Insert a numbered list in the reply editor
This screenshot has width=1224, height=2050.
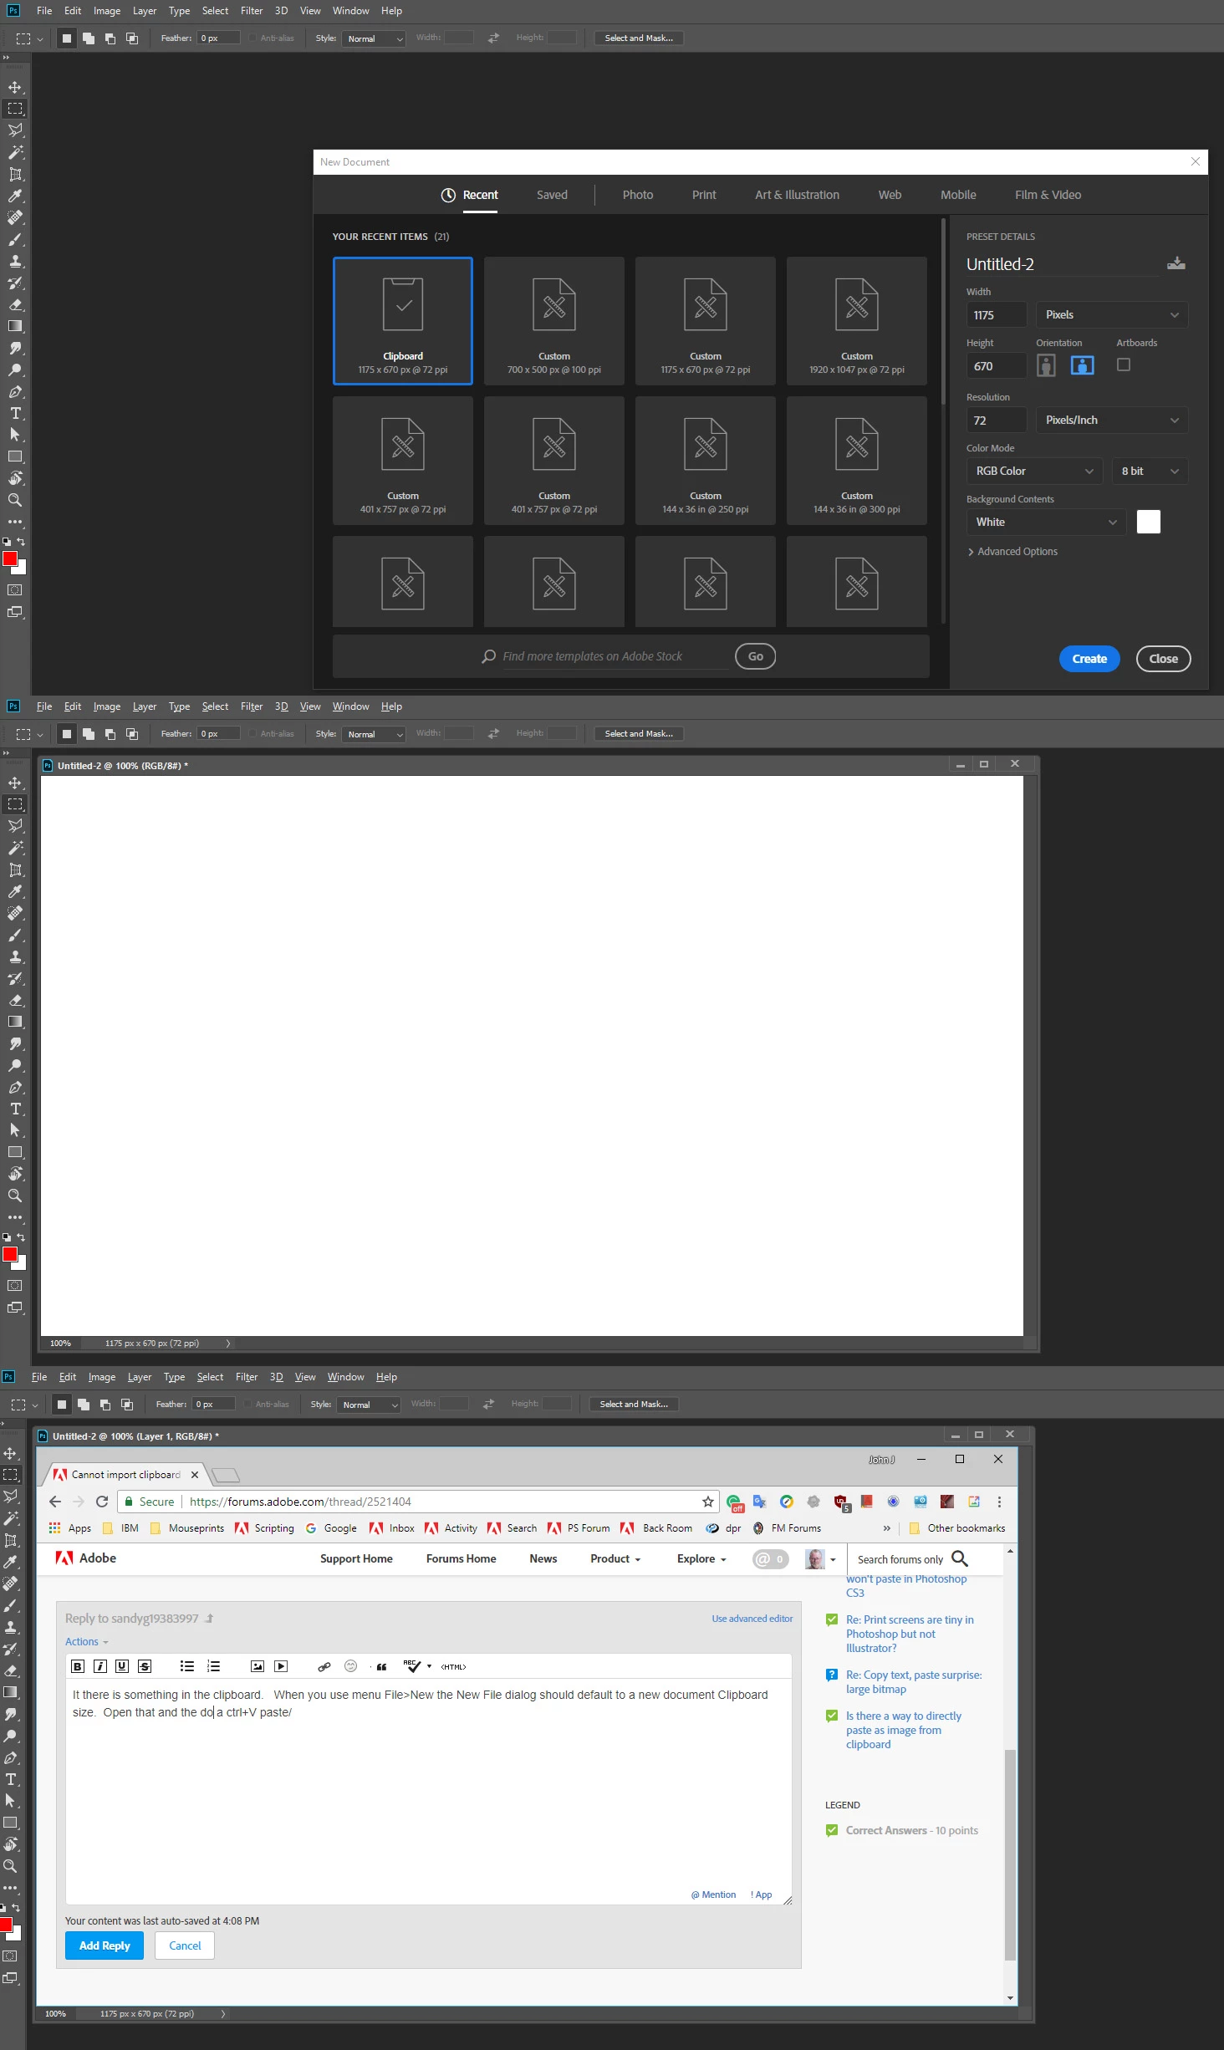(x=214, y=1666)
